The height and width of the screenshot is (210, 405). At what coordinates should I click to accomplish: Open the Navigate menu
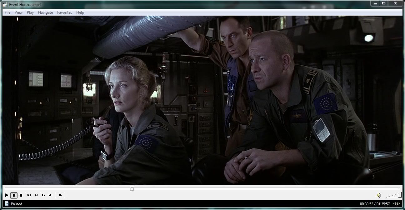pyautogui.click(x=46, y=12)
